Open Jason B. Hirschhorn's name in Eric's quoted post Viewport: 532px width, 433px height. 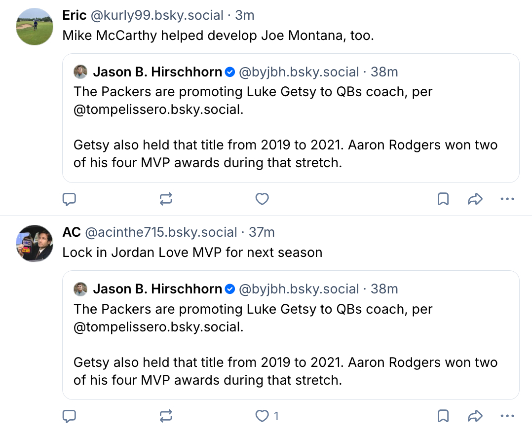tap(157, 72)
